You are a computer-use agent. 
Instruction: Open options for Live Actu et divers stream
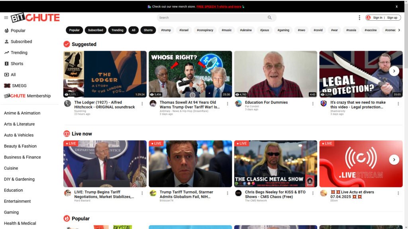tap(398, 193)
